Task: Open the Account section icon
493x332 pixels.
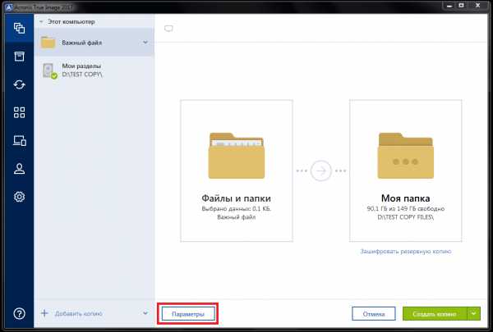Action: (x=17, y=169)
